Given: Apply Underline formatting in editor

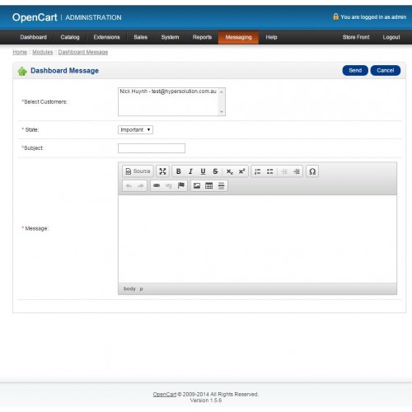Looking at the screenshot, I should pyautogui.click(x=203, y=171).
